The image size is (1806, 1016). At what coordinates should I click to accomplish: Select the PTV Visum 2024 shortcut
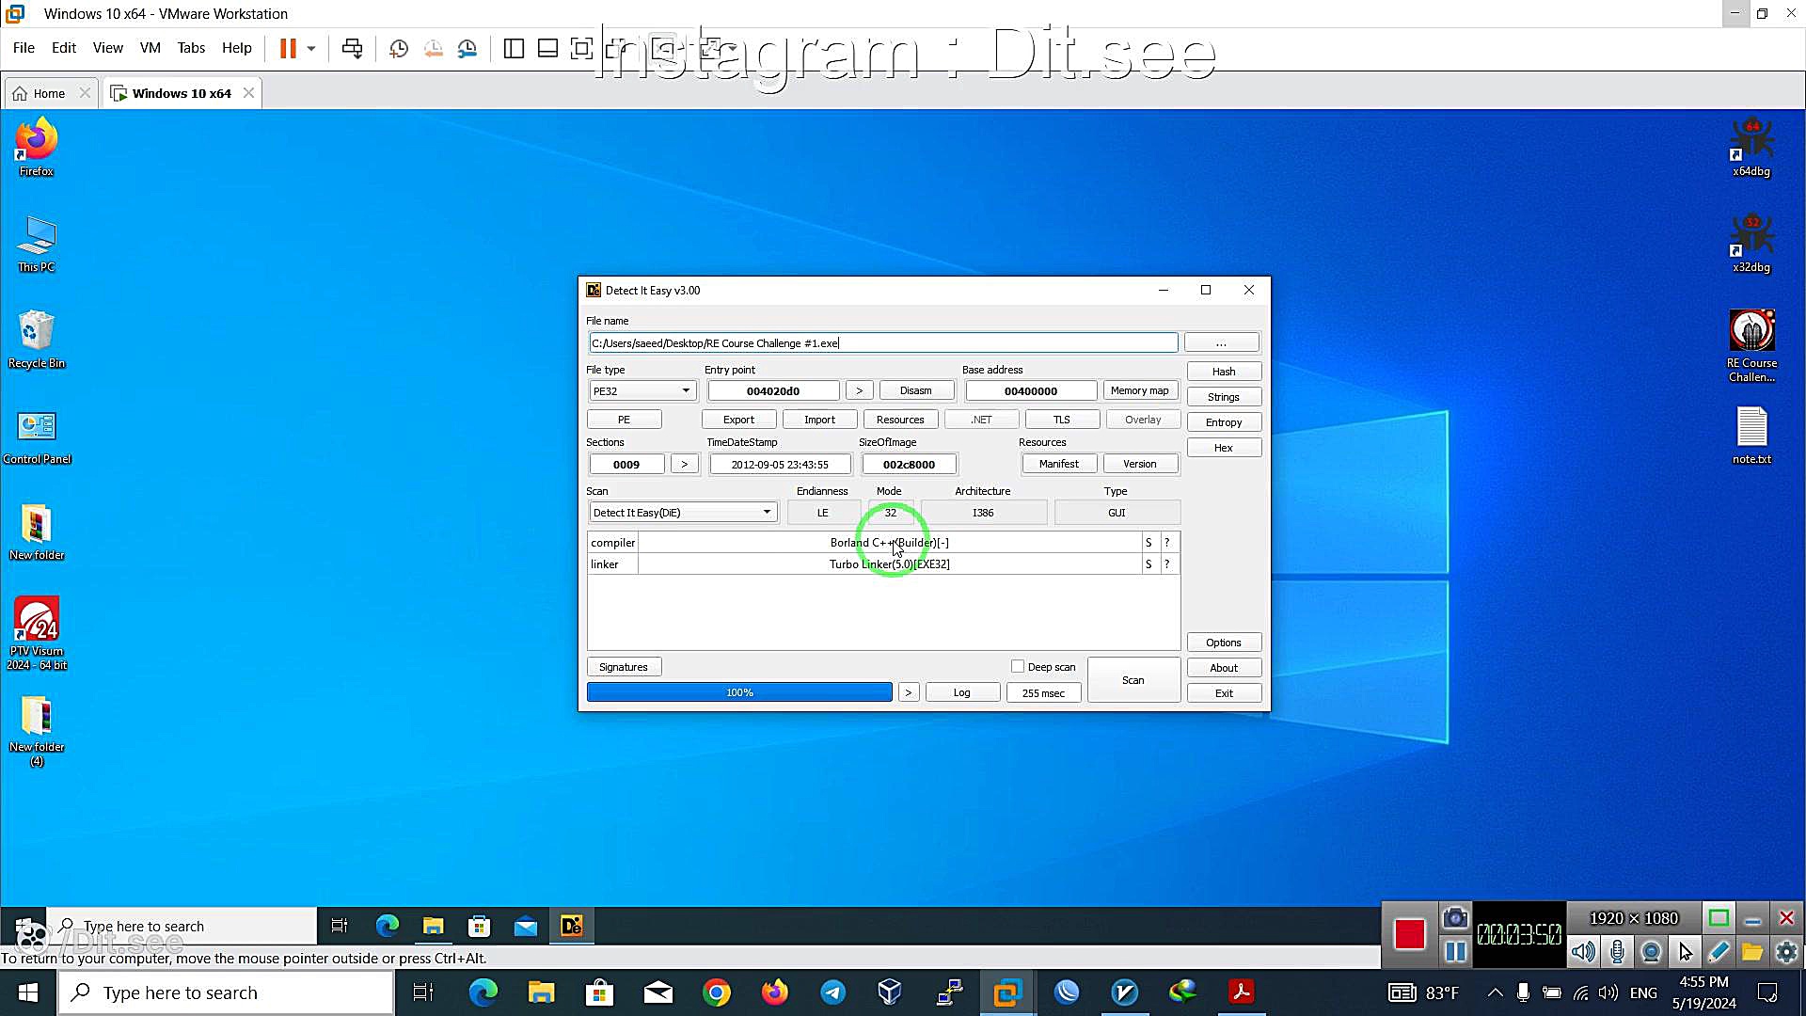coord(37,633)
